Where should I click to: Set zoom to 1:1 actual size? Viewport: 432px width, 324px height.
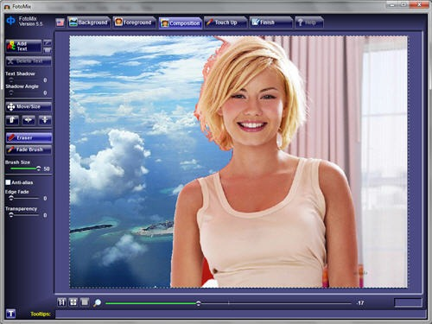click(61, 302)
